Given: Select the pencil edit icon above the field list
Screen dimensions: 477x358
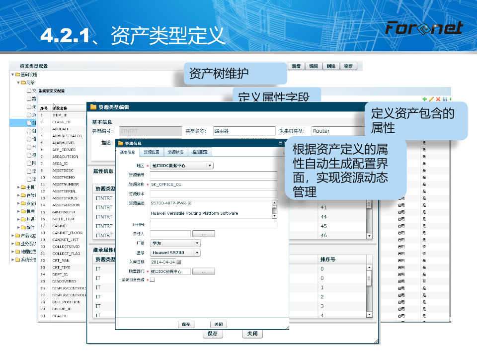Looking at the screenshot, I should click(x=431, y=98).
